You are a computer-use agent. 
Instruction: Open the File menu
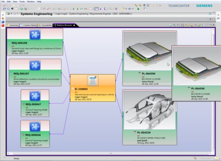[3, 1]
